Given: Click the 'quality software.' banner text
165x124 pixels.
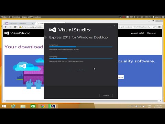Looking at the screenshot, I should point(136,61).
